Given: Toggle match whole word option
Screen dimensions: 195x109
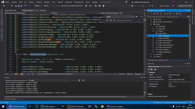Looking at the screenshot, I should [111, 20].
